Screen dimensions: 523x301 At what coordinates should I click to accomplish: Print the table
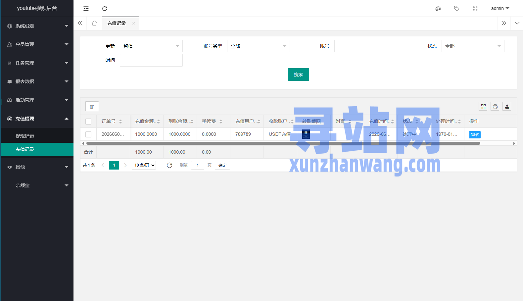coord(495,106)
